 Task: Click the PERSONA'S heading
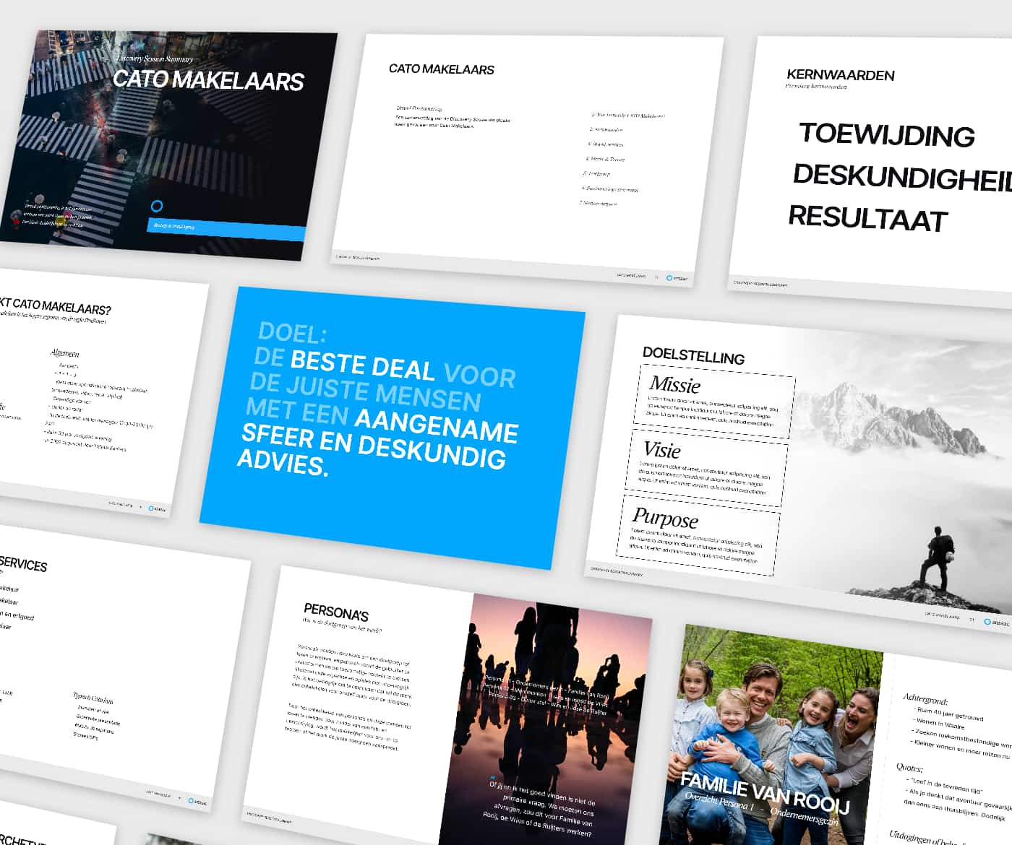click(336, 613)
